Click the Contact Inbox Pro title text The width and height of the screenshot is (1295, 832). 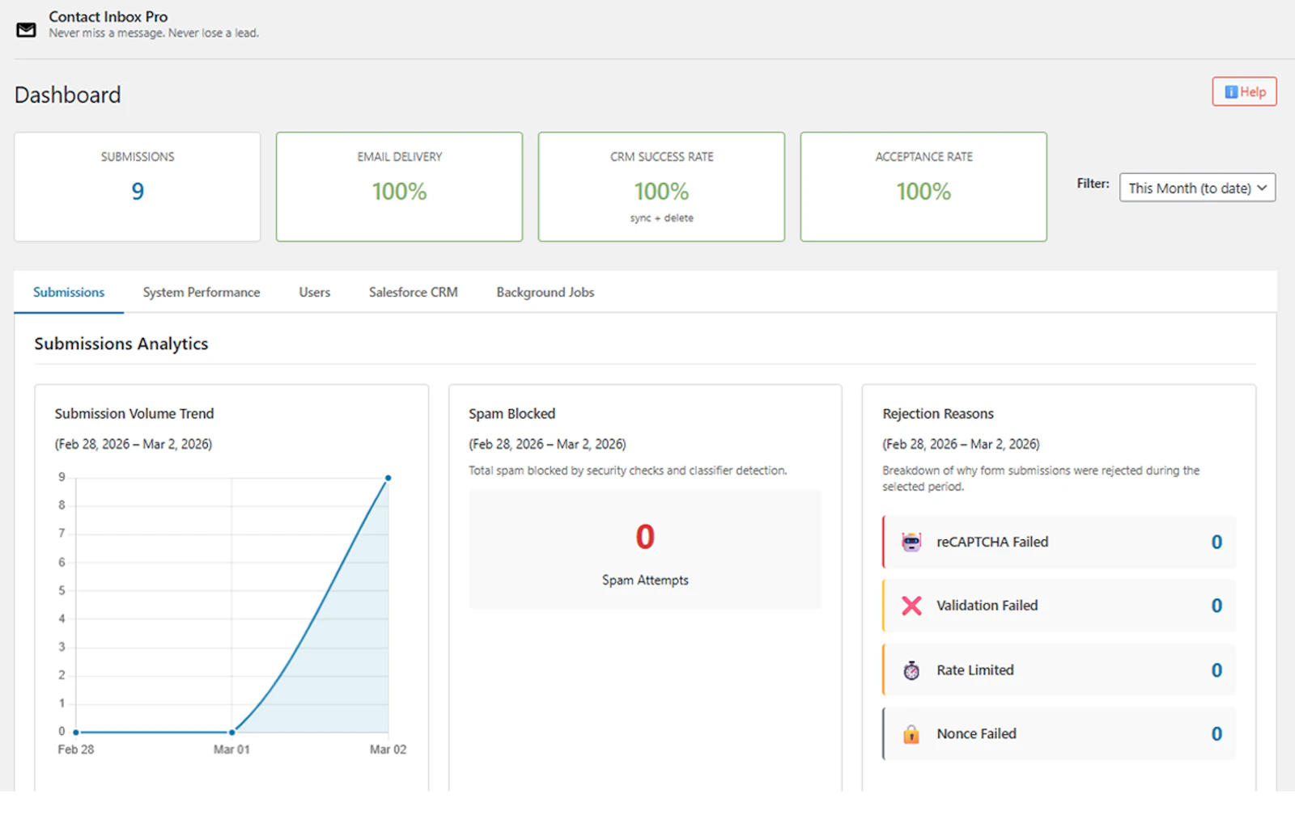108,16
